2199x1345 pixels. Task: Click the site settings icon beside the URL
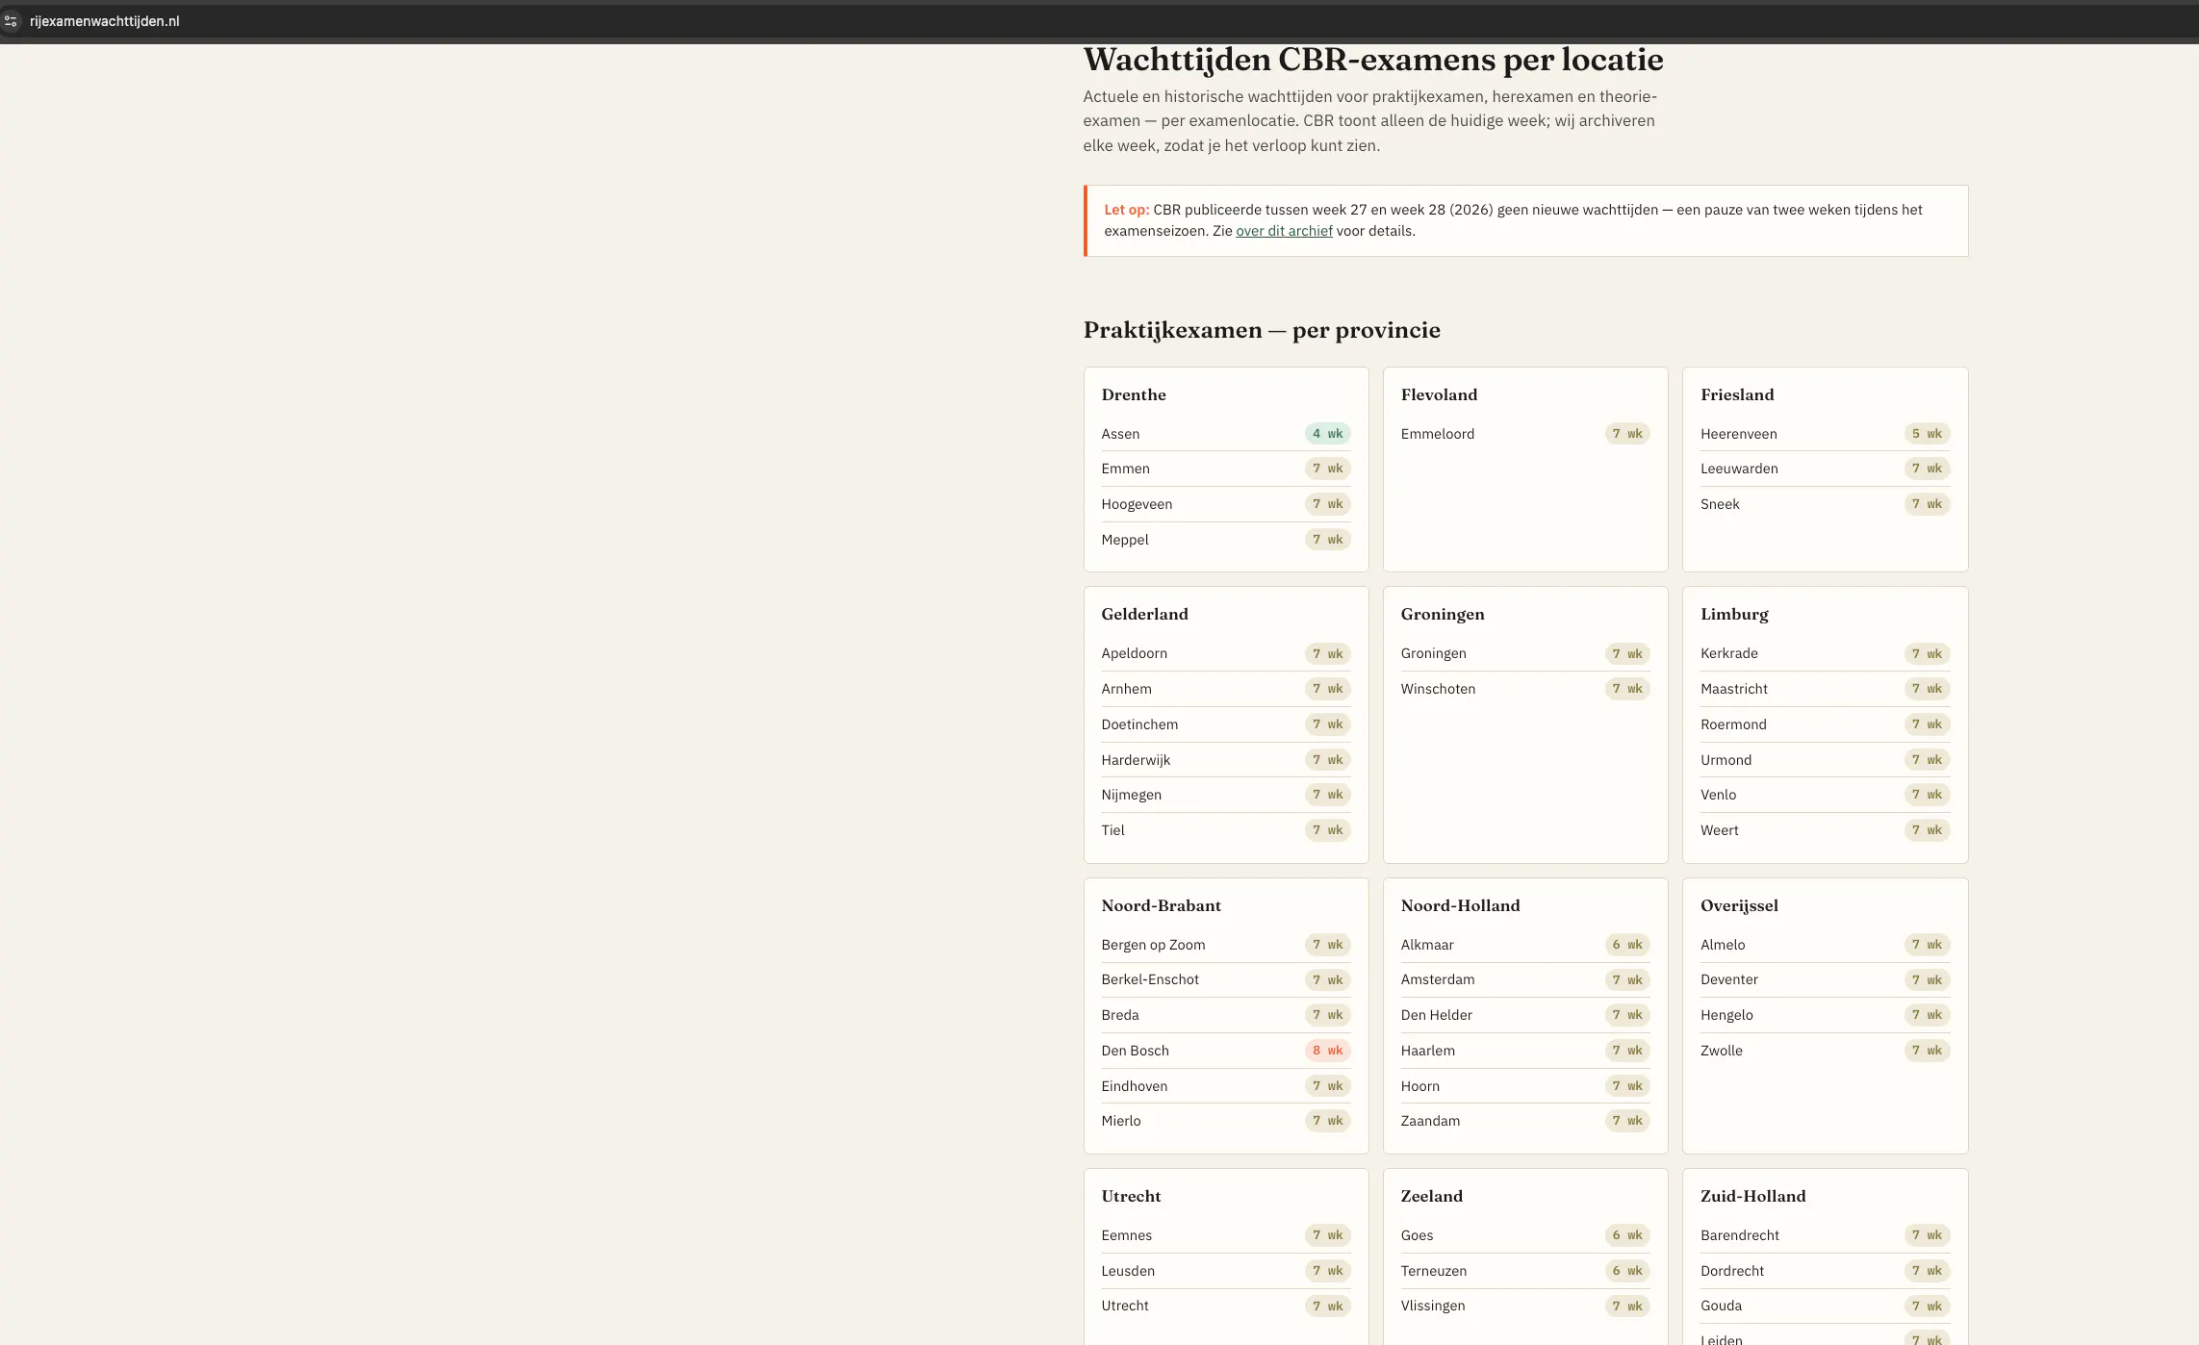point(11,21)
